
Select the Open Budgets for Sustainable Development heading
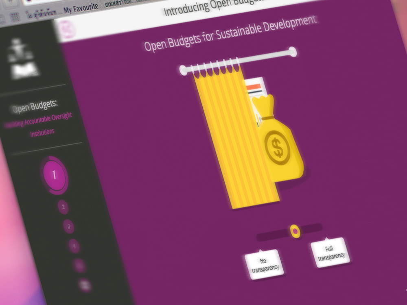pos(230,33)
